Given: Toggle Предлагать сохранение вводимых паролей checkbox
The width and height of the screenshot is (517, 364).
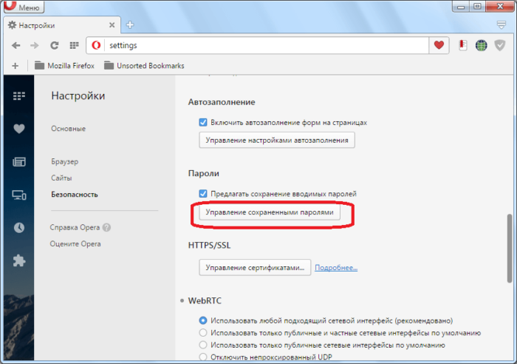Looking at the screenshot, I should point(203,194).
